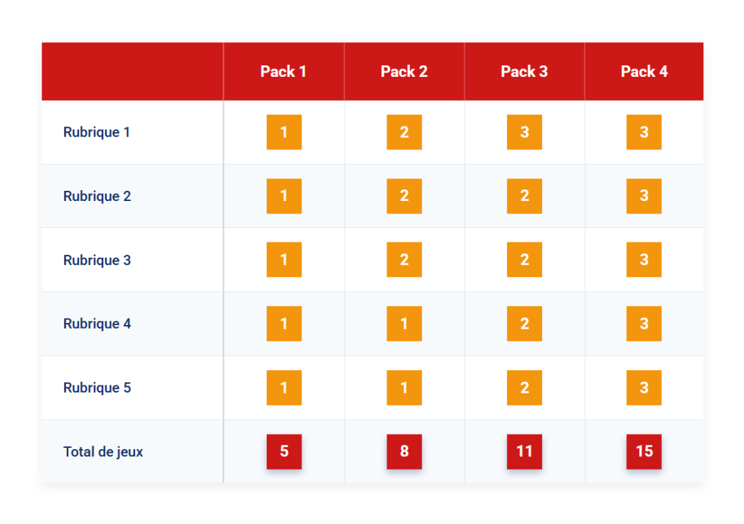Select the Pack 2 column header
Screen dimensions: 744x524
(x=404, y=71)
